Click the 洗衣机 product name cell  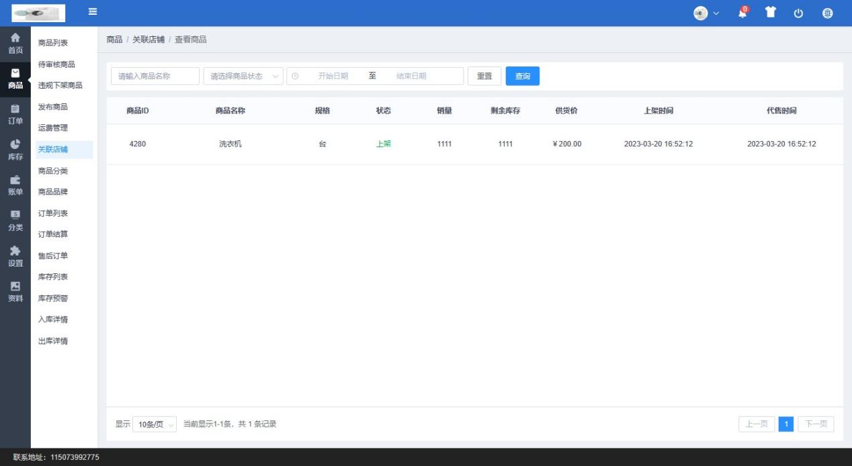230,144
